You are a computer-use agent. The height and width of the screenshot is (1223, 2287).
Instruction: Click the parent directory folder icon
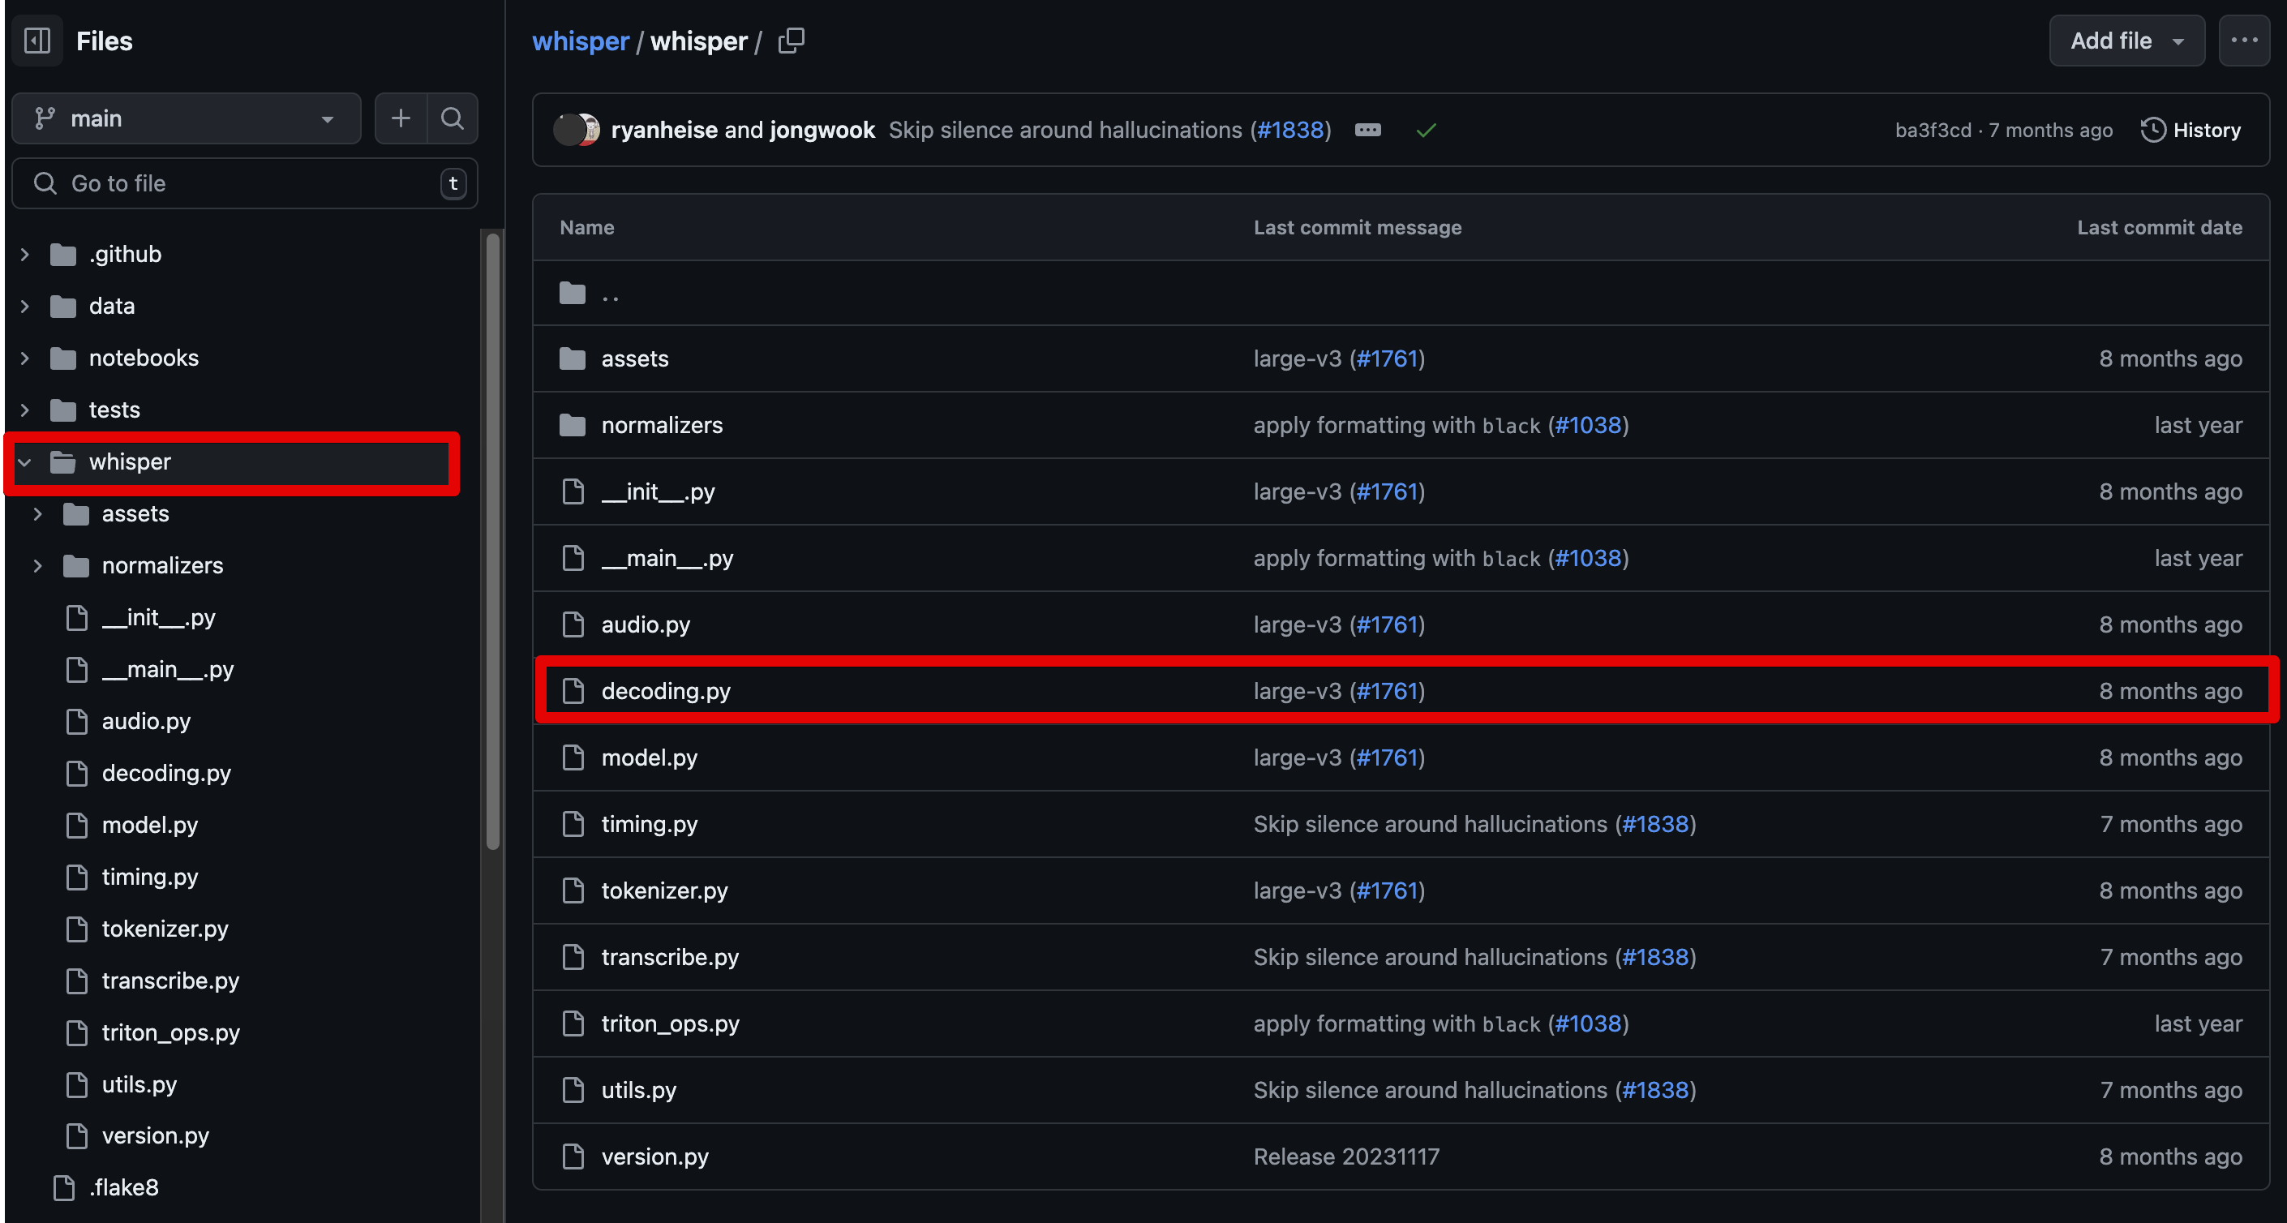pos(573,293)
